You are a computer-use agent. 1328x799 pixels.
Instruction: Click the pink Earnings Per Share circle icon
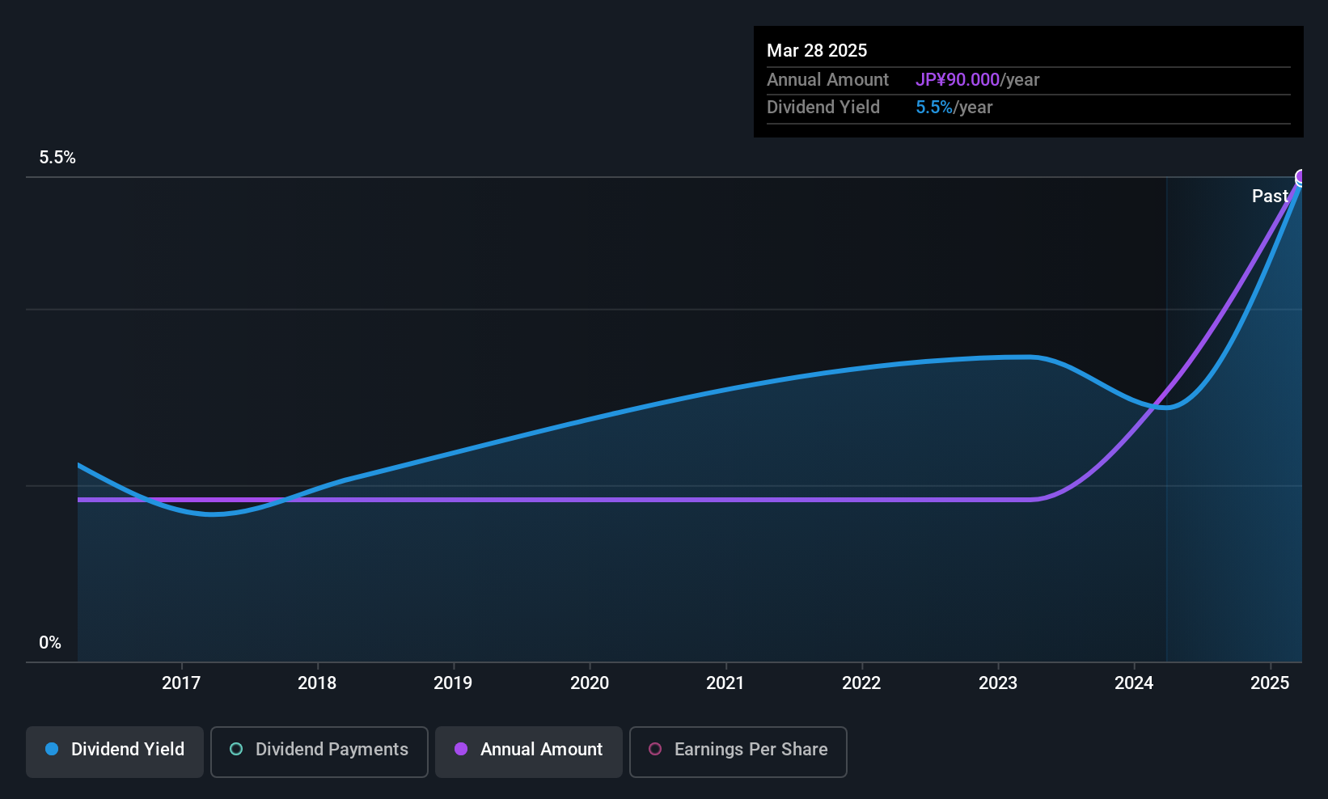tap(655, 749)
